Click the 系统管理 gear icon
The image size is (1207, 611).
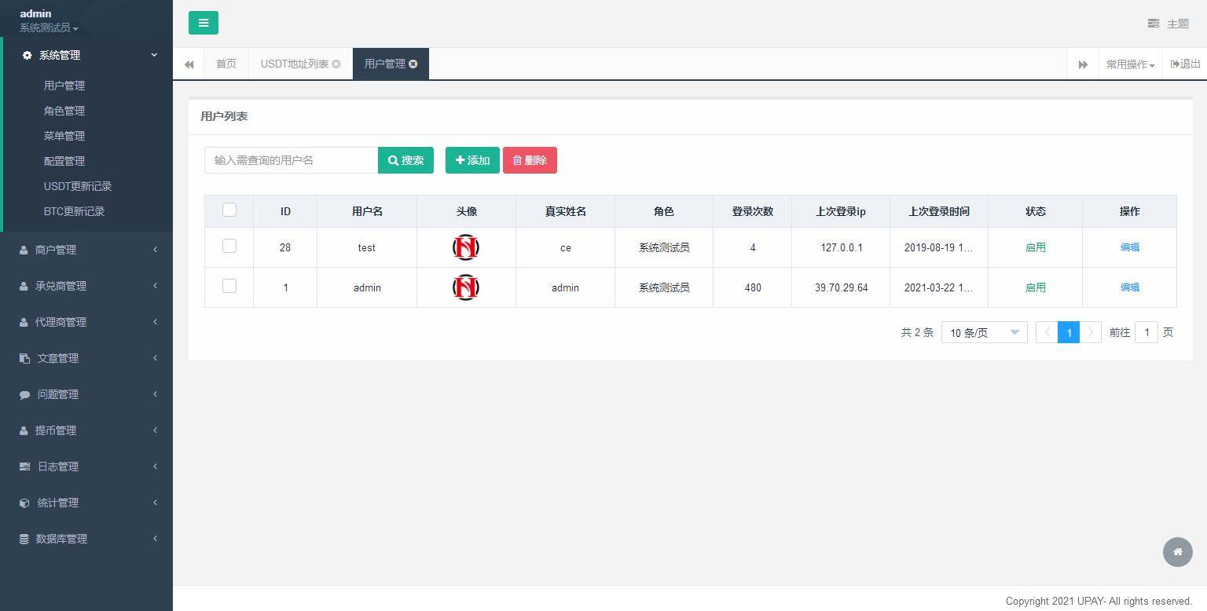(26, 55)
